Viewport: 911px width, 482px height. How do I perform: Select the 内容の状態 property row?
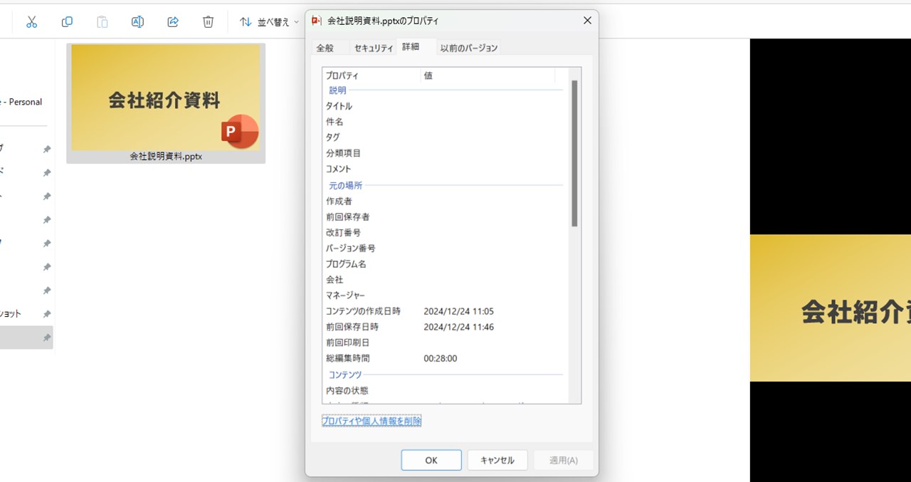click(446, 390)
